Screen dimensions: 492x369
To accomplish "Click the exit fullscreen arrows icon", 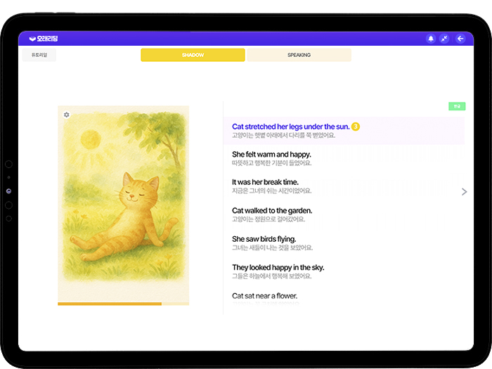I will pyautogui.click(x=444, y=39).
